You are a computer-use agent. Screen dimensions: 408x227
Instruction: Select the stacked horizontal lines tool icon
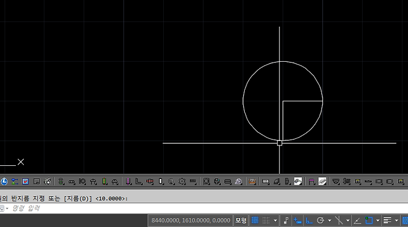228,182
